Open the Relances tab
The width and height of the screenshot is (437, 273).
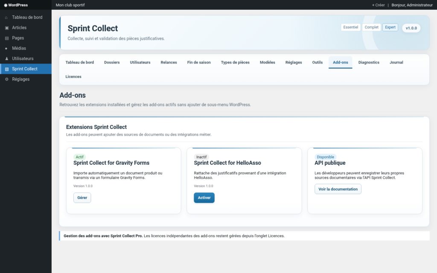169,62
